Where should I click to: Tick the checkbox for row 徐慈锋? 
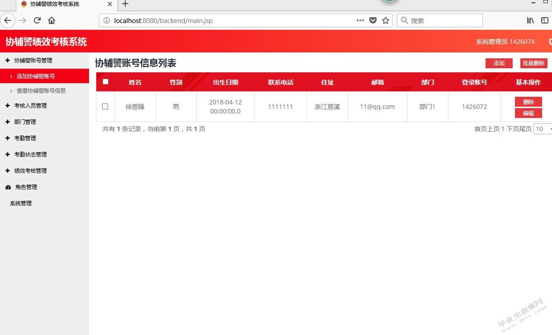point(105,107)
